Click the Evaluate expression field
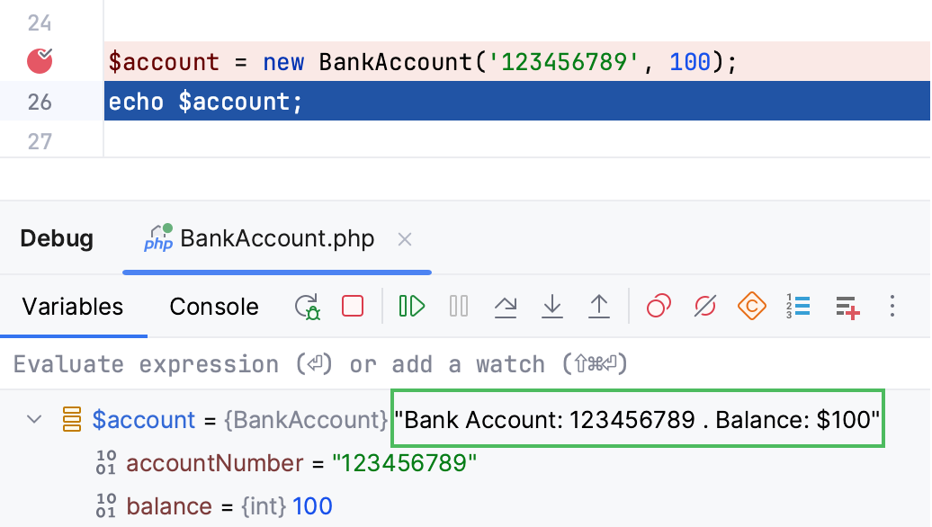 (270, 363)
